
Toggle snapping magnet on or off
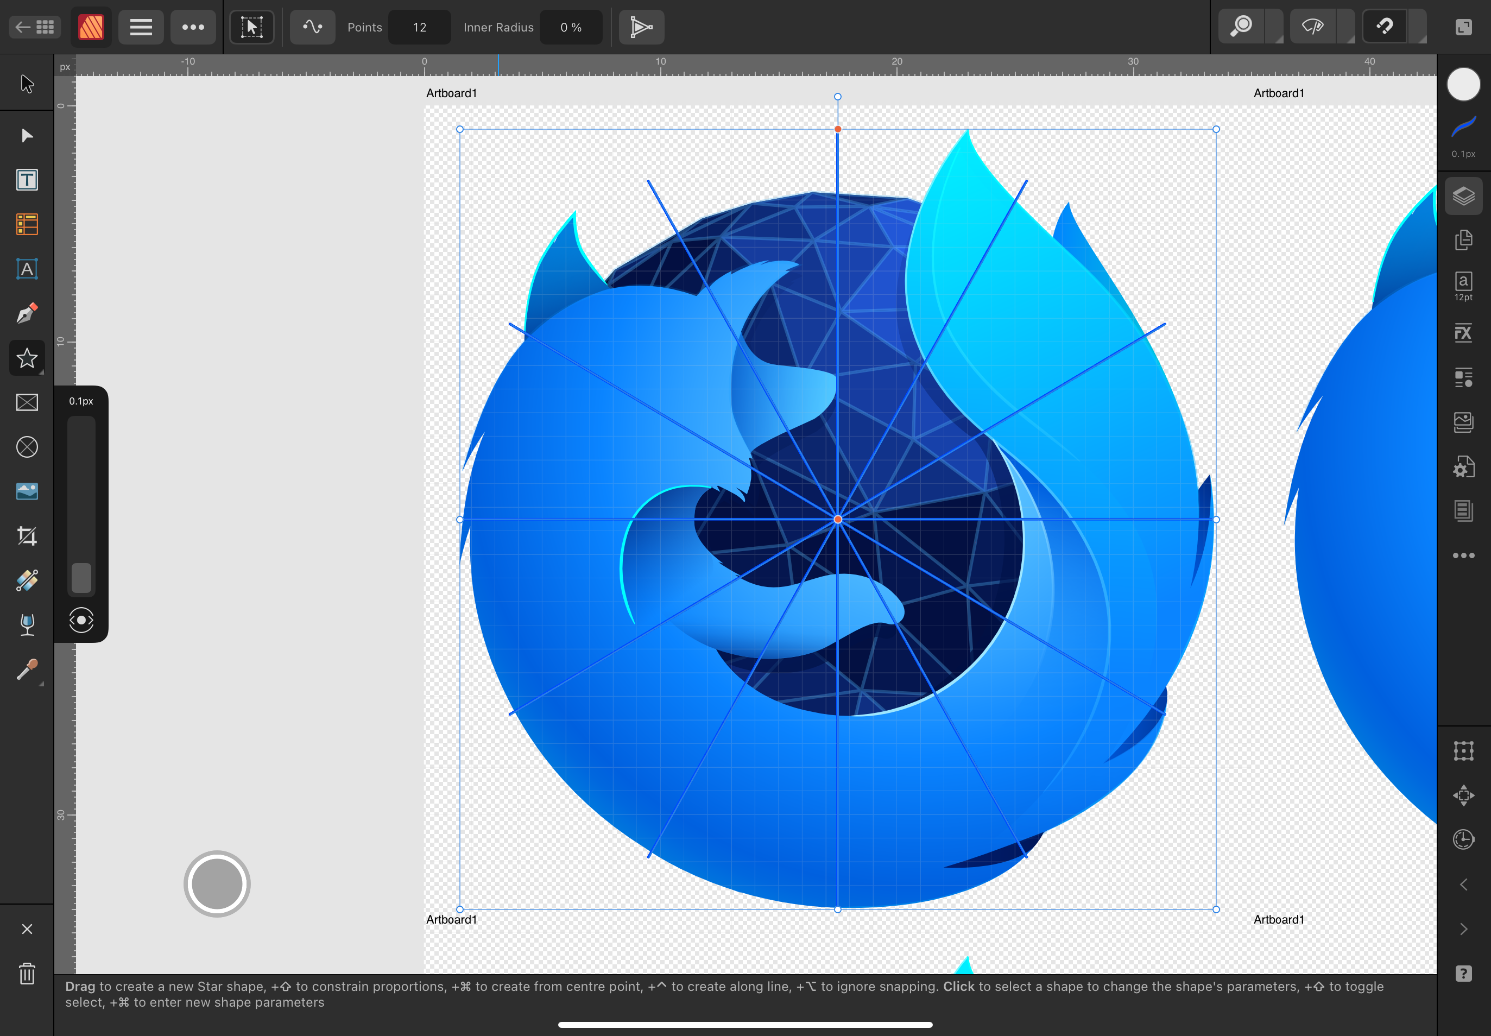pos(1385,27)
